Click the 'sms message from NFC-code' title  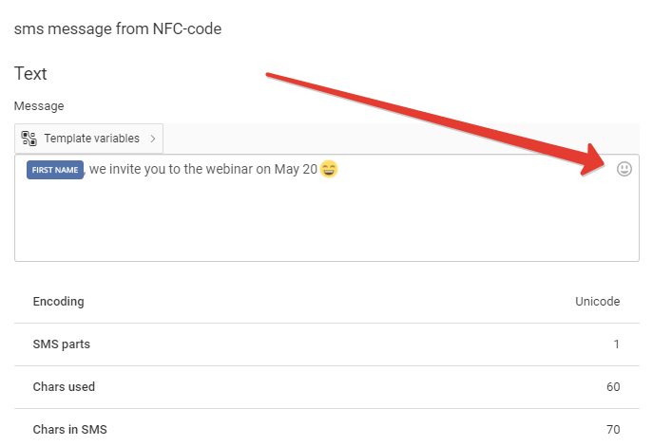click(118, 29)
